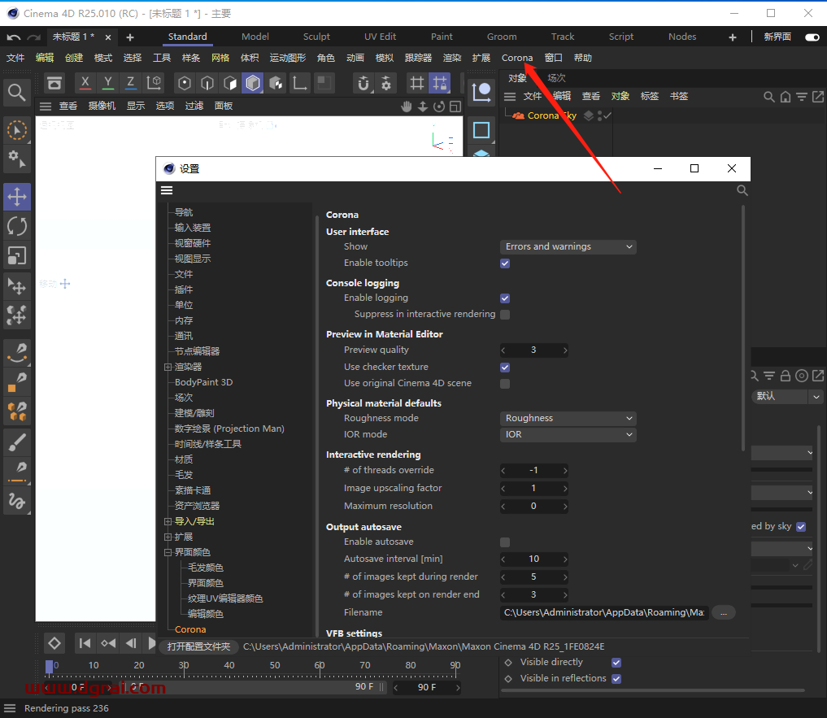Open the Errors and warnings Show dropdown
This screenshot has height=718, width=827.
(568, 246)
